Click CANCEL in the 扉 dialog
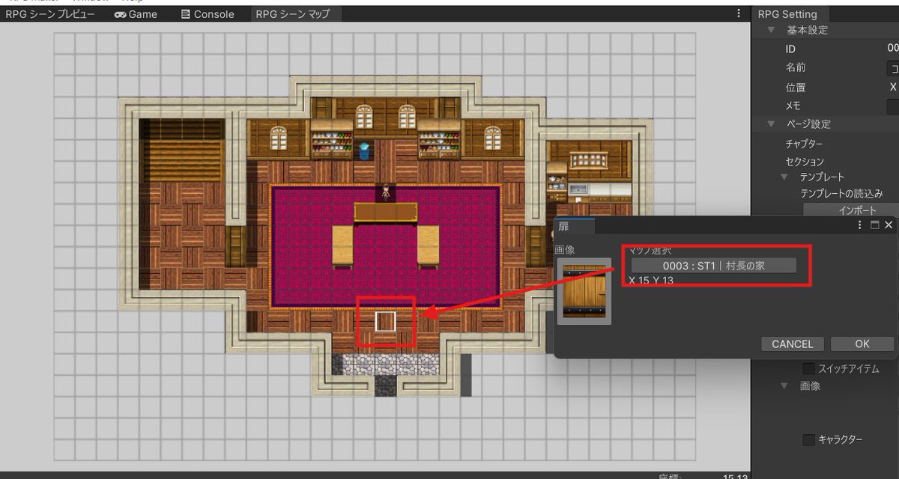 [792, 344]
